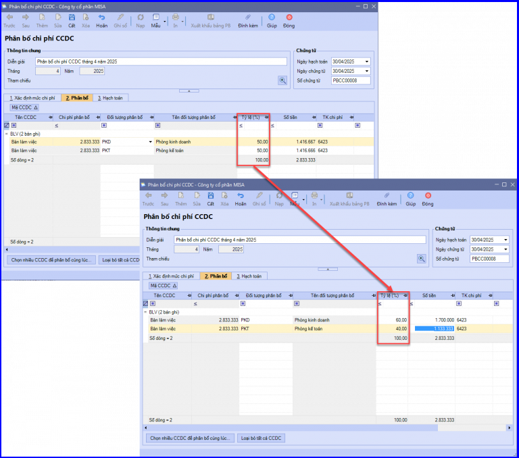Click the front grid horizontal scrollbar right arrow
519x458 pixels.
[509, 428]
